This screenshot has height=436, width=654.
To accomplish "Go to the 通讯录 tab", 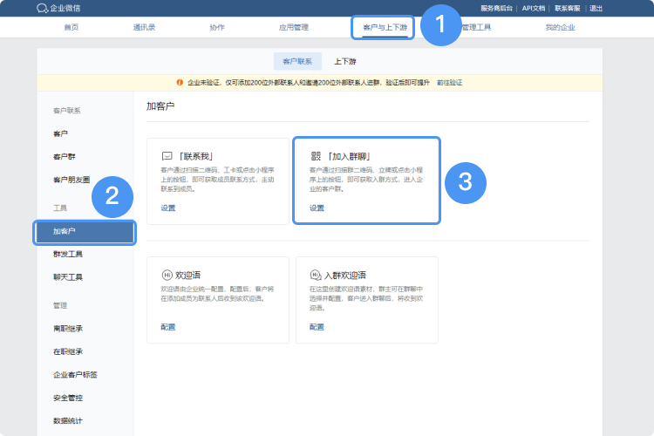I will (145, 27).
